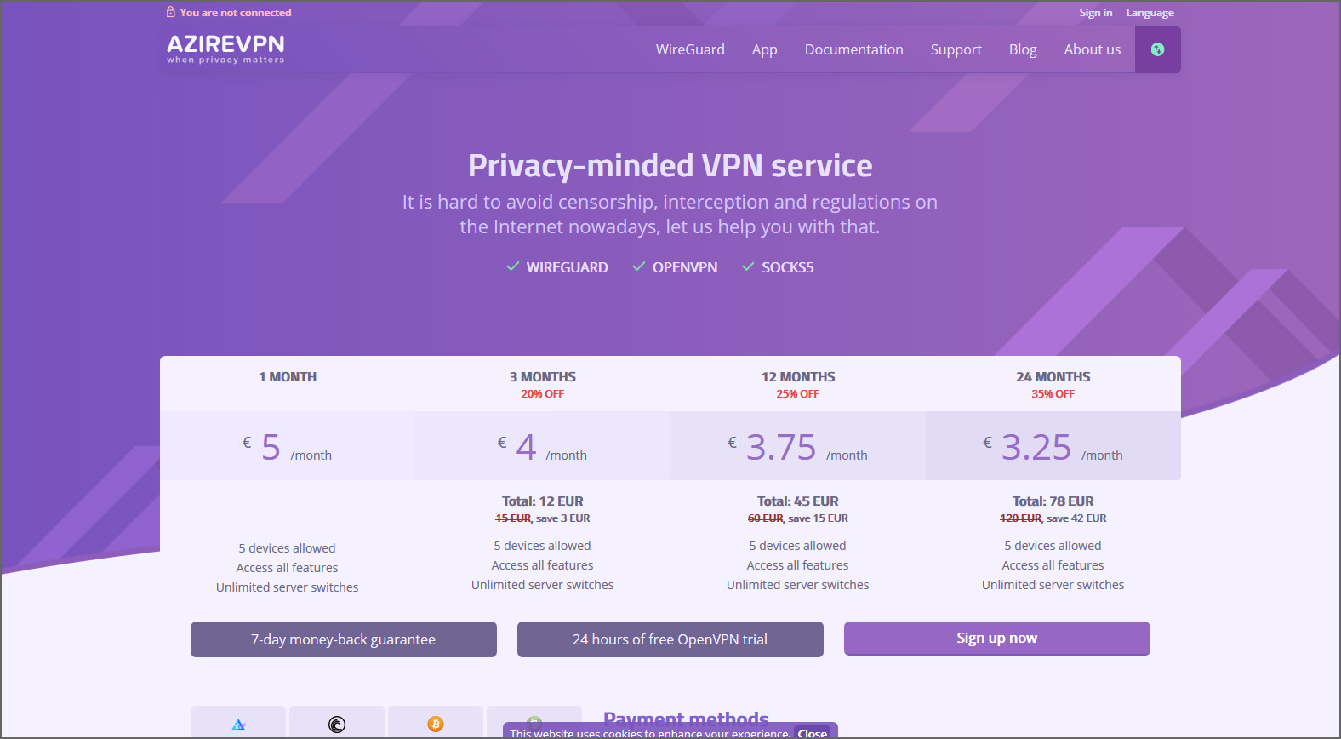Click the WireGuard checkmark icon
1341x739 pixels.
coord(513,266)
